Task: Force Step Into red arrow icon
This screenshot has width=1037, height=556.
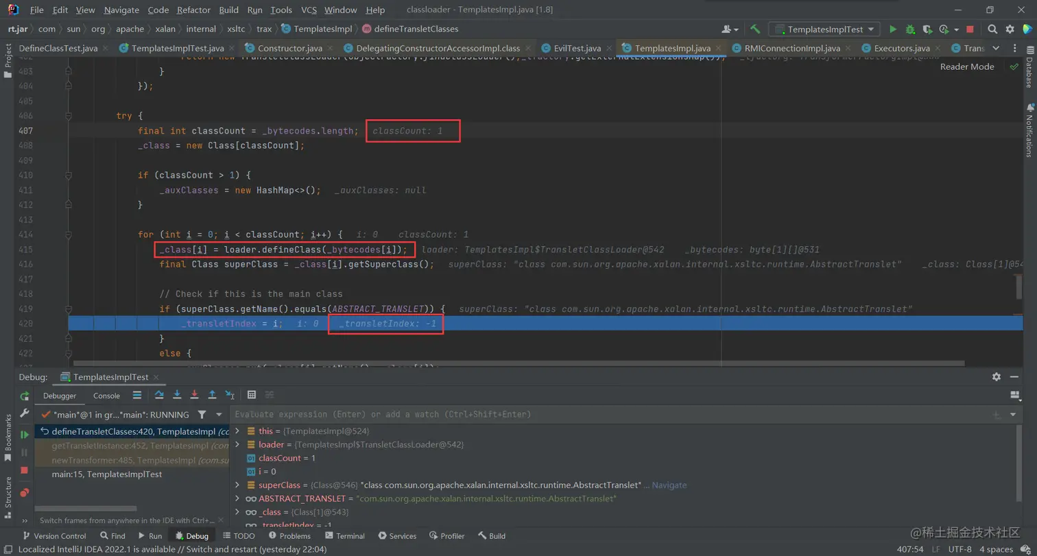Action: coord(194,395)
